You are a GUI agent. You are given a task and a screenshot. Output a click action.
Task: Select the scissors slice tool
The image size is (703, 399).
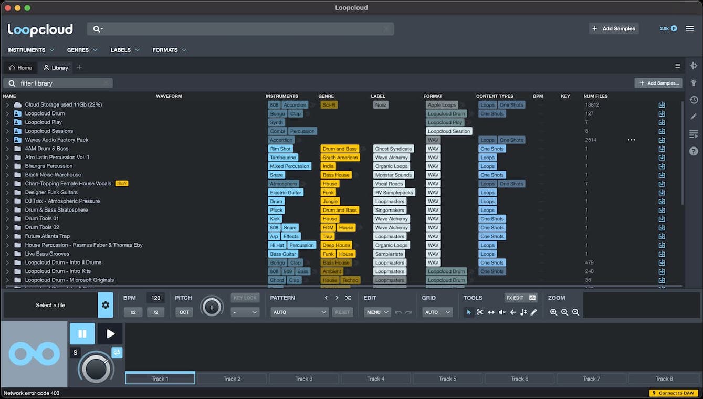pos(479,312)
